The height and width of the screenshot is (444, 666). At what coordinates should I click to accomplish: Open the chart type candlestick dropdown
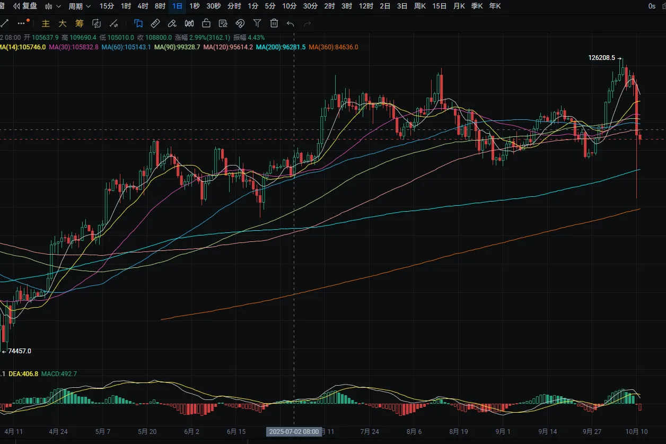(52, 6)
